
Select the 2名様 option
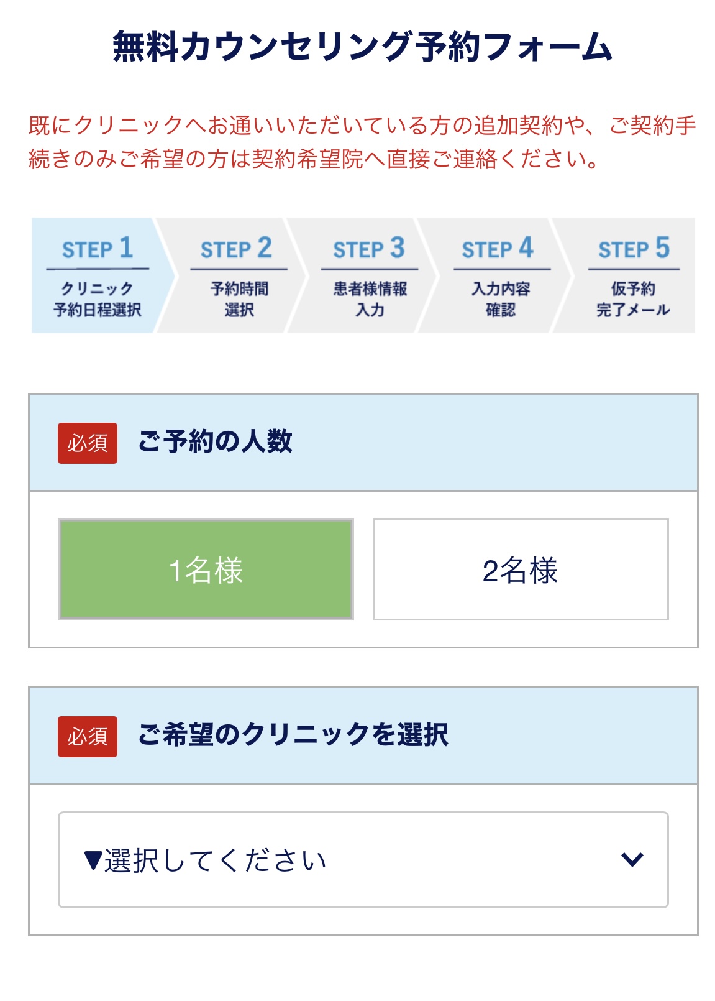[x=520, y=569]
